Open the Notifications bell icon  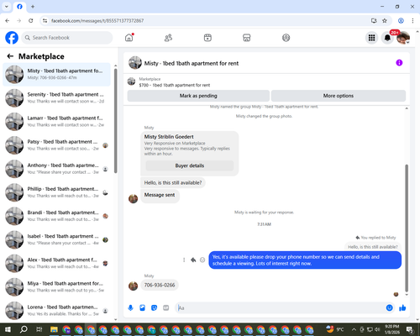387,38
